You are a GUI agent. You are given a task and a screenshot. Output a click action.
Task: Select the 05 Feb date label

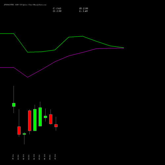pos(39,157)
